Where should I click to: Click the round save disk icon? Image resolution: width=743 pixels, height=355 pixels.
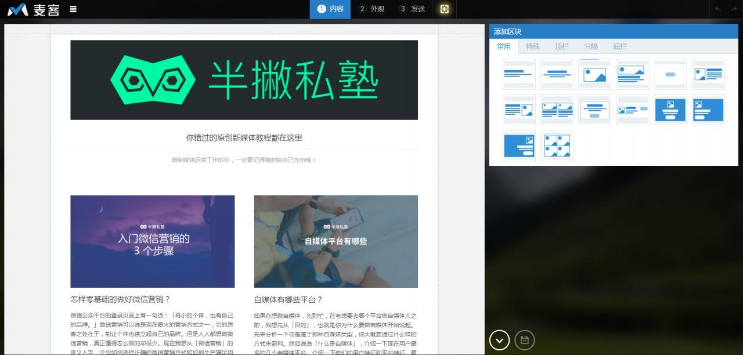click(x=525, y=340)
